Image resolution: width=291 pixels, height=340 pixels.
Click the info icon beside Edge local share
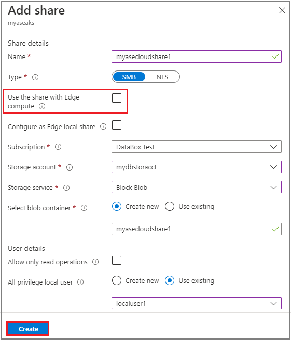(x=103, y=126)
